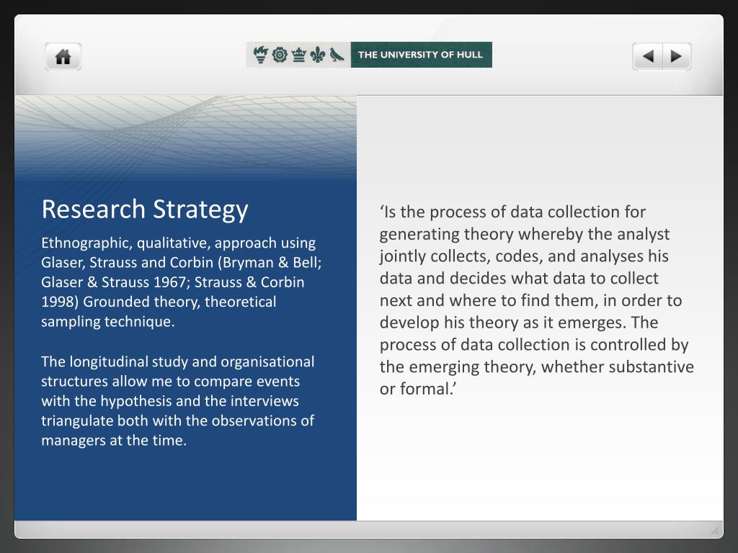Click the 'The longitudinal study and organisational' line
The image size is (738, 553).
click(x=177, y=361)
